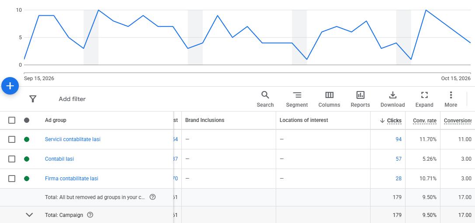
Task: Click the 11.00 conversions cell
Action: tap(465, 139)
